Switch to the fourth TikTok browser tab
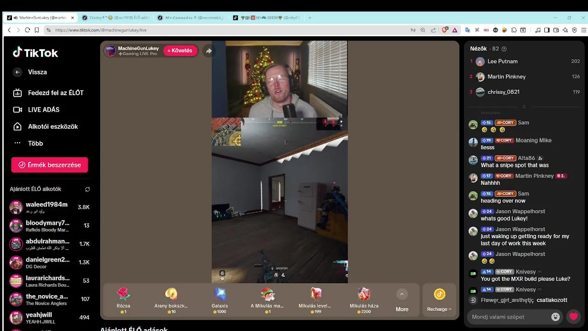The width and height of the screenshot is (588, 331). (x=266, y=17)
